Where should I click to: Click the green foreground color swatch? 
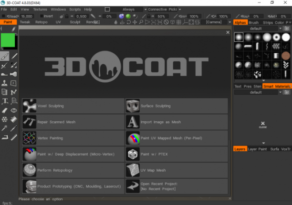[x=8, y=40]
